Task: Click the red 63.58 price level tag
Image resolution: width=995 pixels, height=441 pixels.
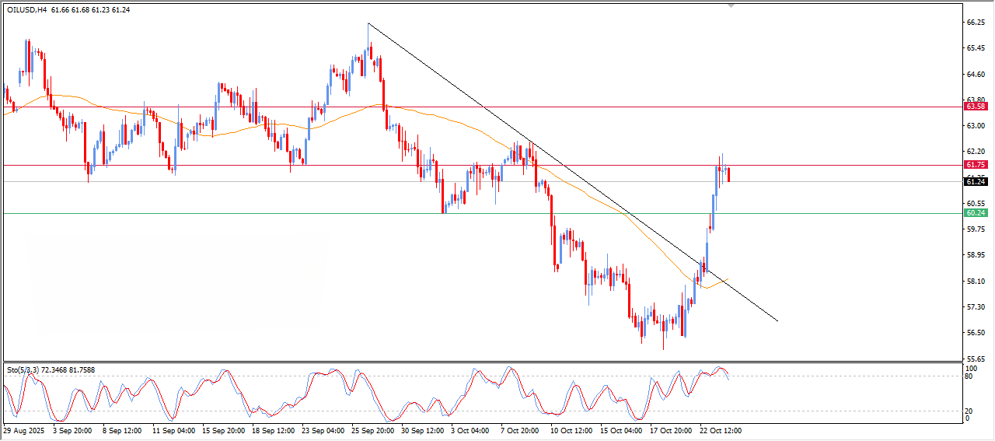Action: 976,106
